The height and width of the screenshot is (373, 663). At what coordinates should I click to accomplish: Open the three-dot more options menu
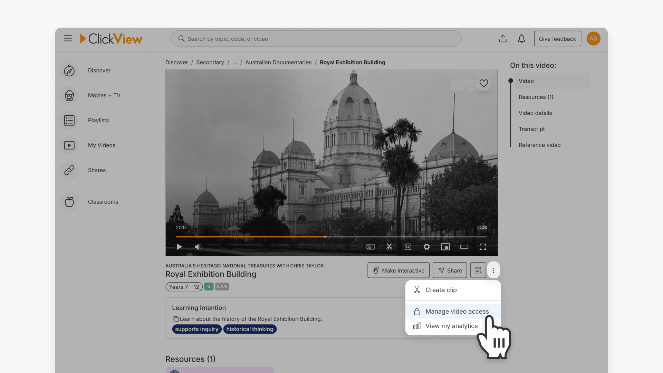pyautogui.click(x=493, y=270)
